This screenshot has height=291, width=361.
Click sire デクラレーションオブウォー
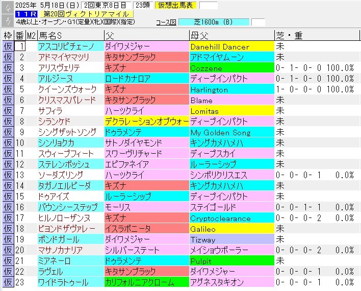(147, 122)
